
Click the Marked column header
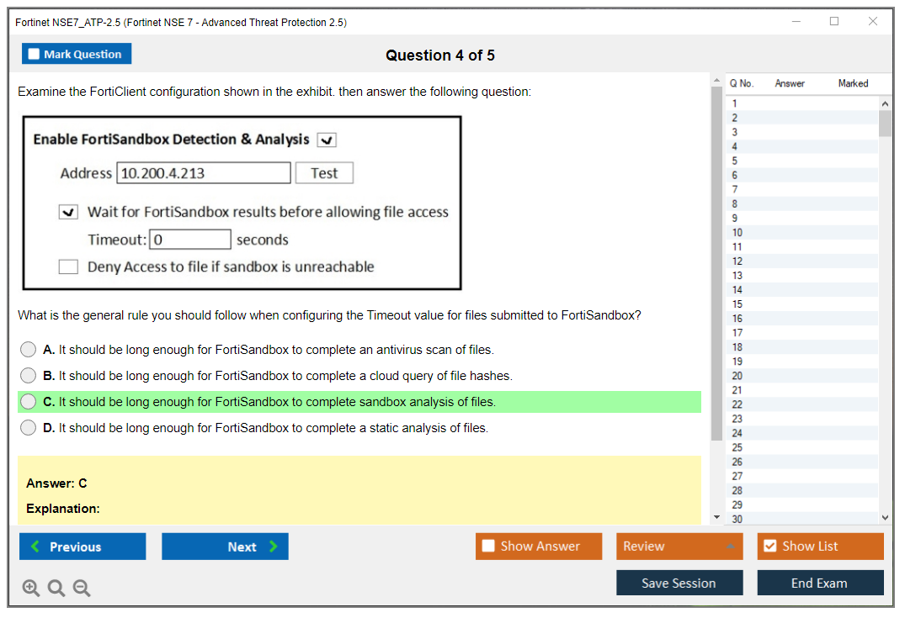(853, 83)
